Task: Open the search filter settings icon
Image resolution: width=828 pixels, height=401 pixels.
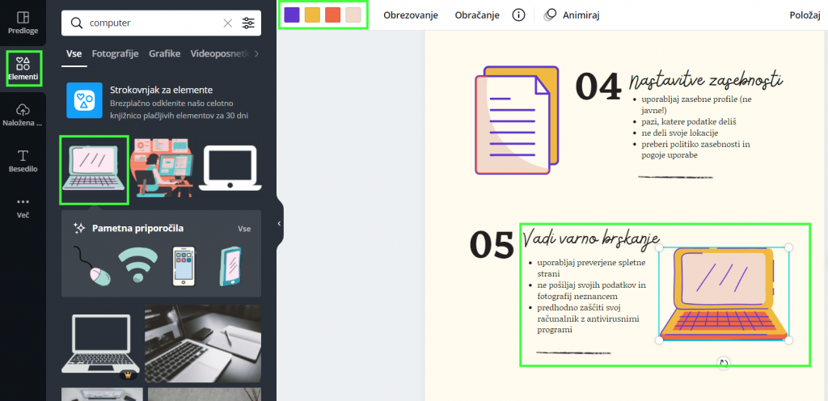Action: [x=248, y=23]
